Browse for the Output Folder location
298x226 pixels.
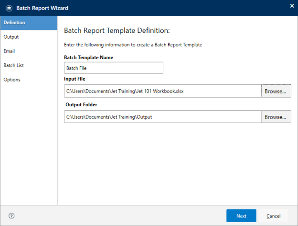(276, 117)
